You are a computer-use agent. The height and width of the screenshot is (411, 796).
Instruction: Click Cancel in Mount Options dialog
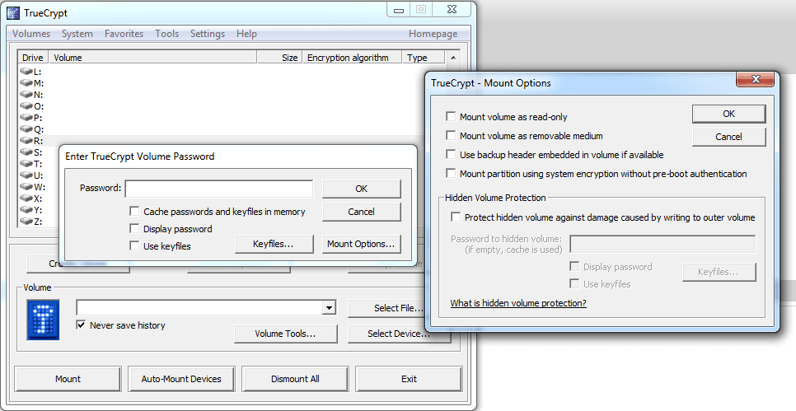[728, 137]
